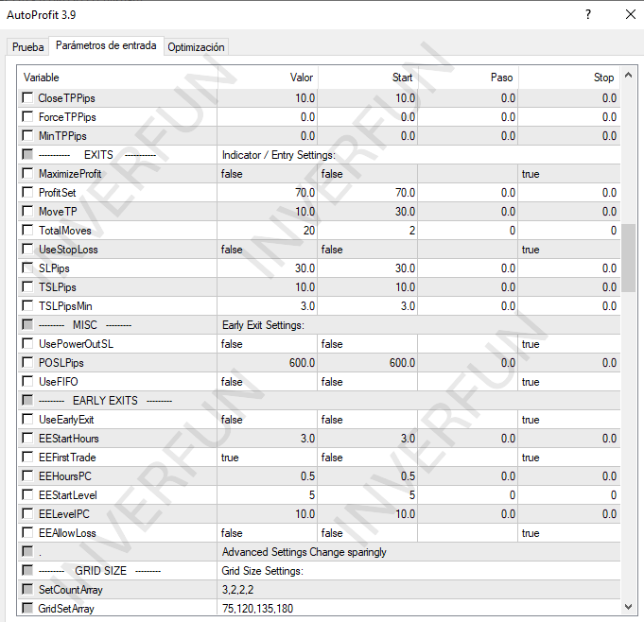Toggle the EEFirstTrade checkbox

click(x=27, y=457)
